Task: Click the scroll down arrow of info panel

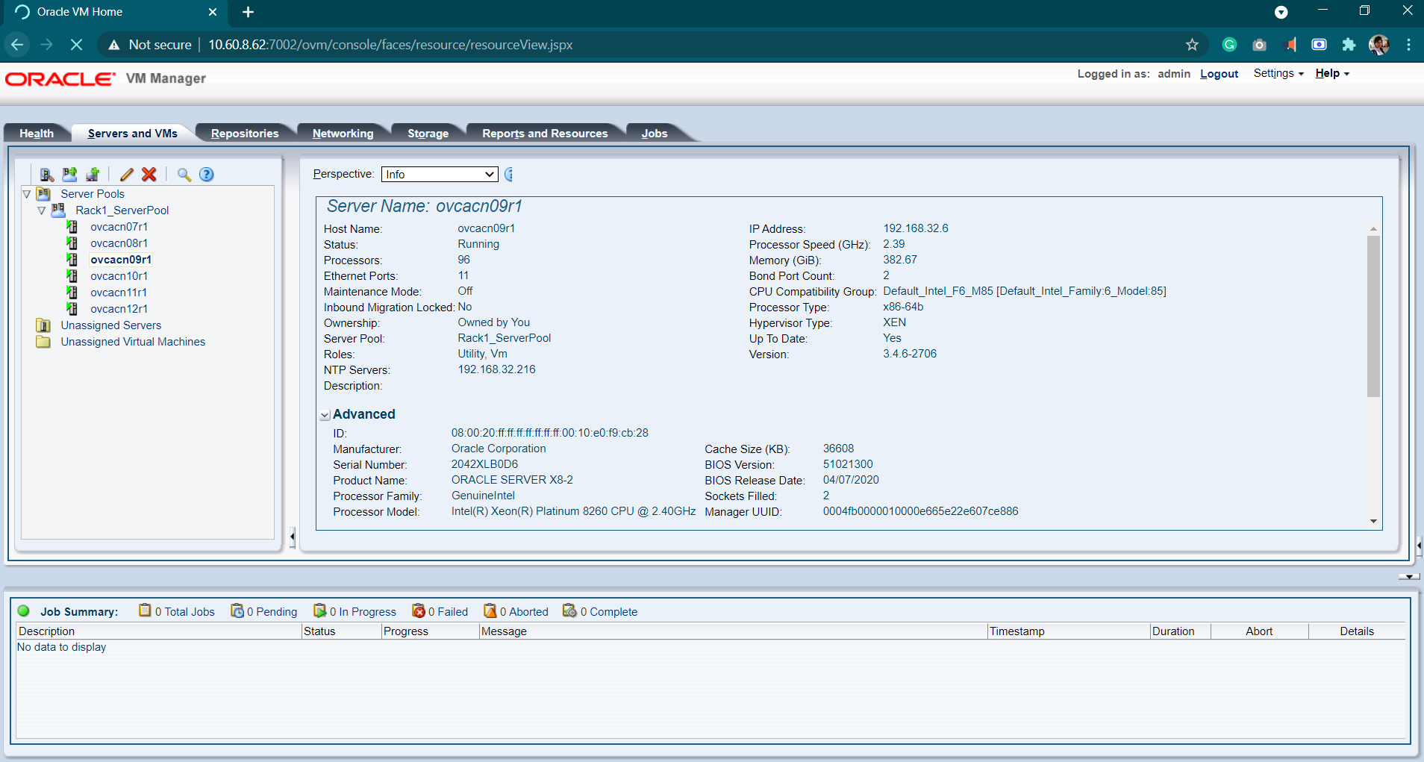Action: pos(1373,521)
